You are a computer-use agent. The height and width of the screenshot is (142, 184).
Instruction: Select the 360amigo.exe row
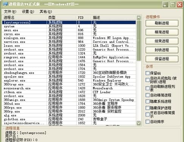pyautogui.click(x=69, y=100)
